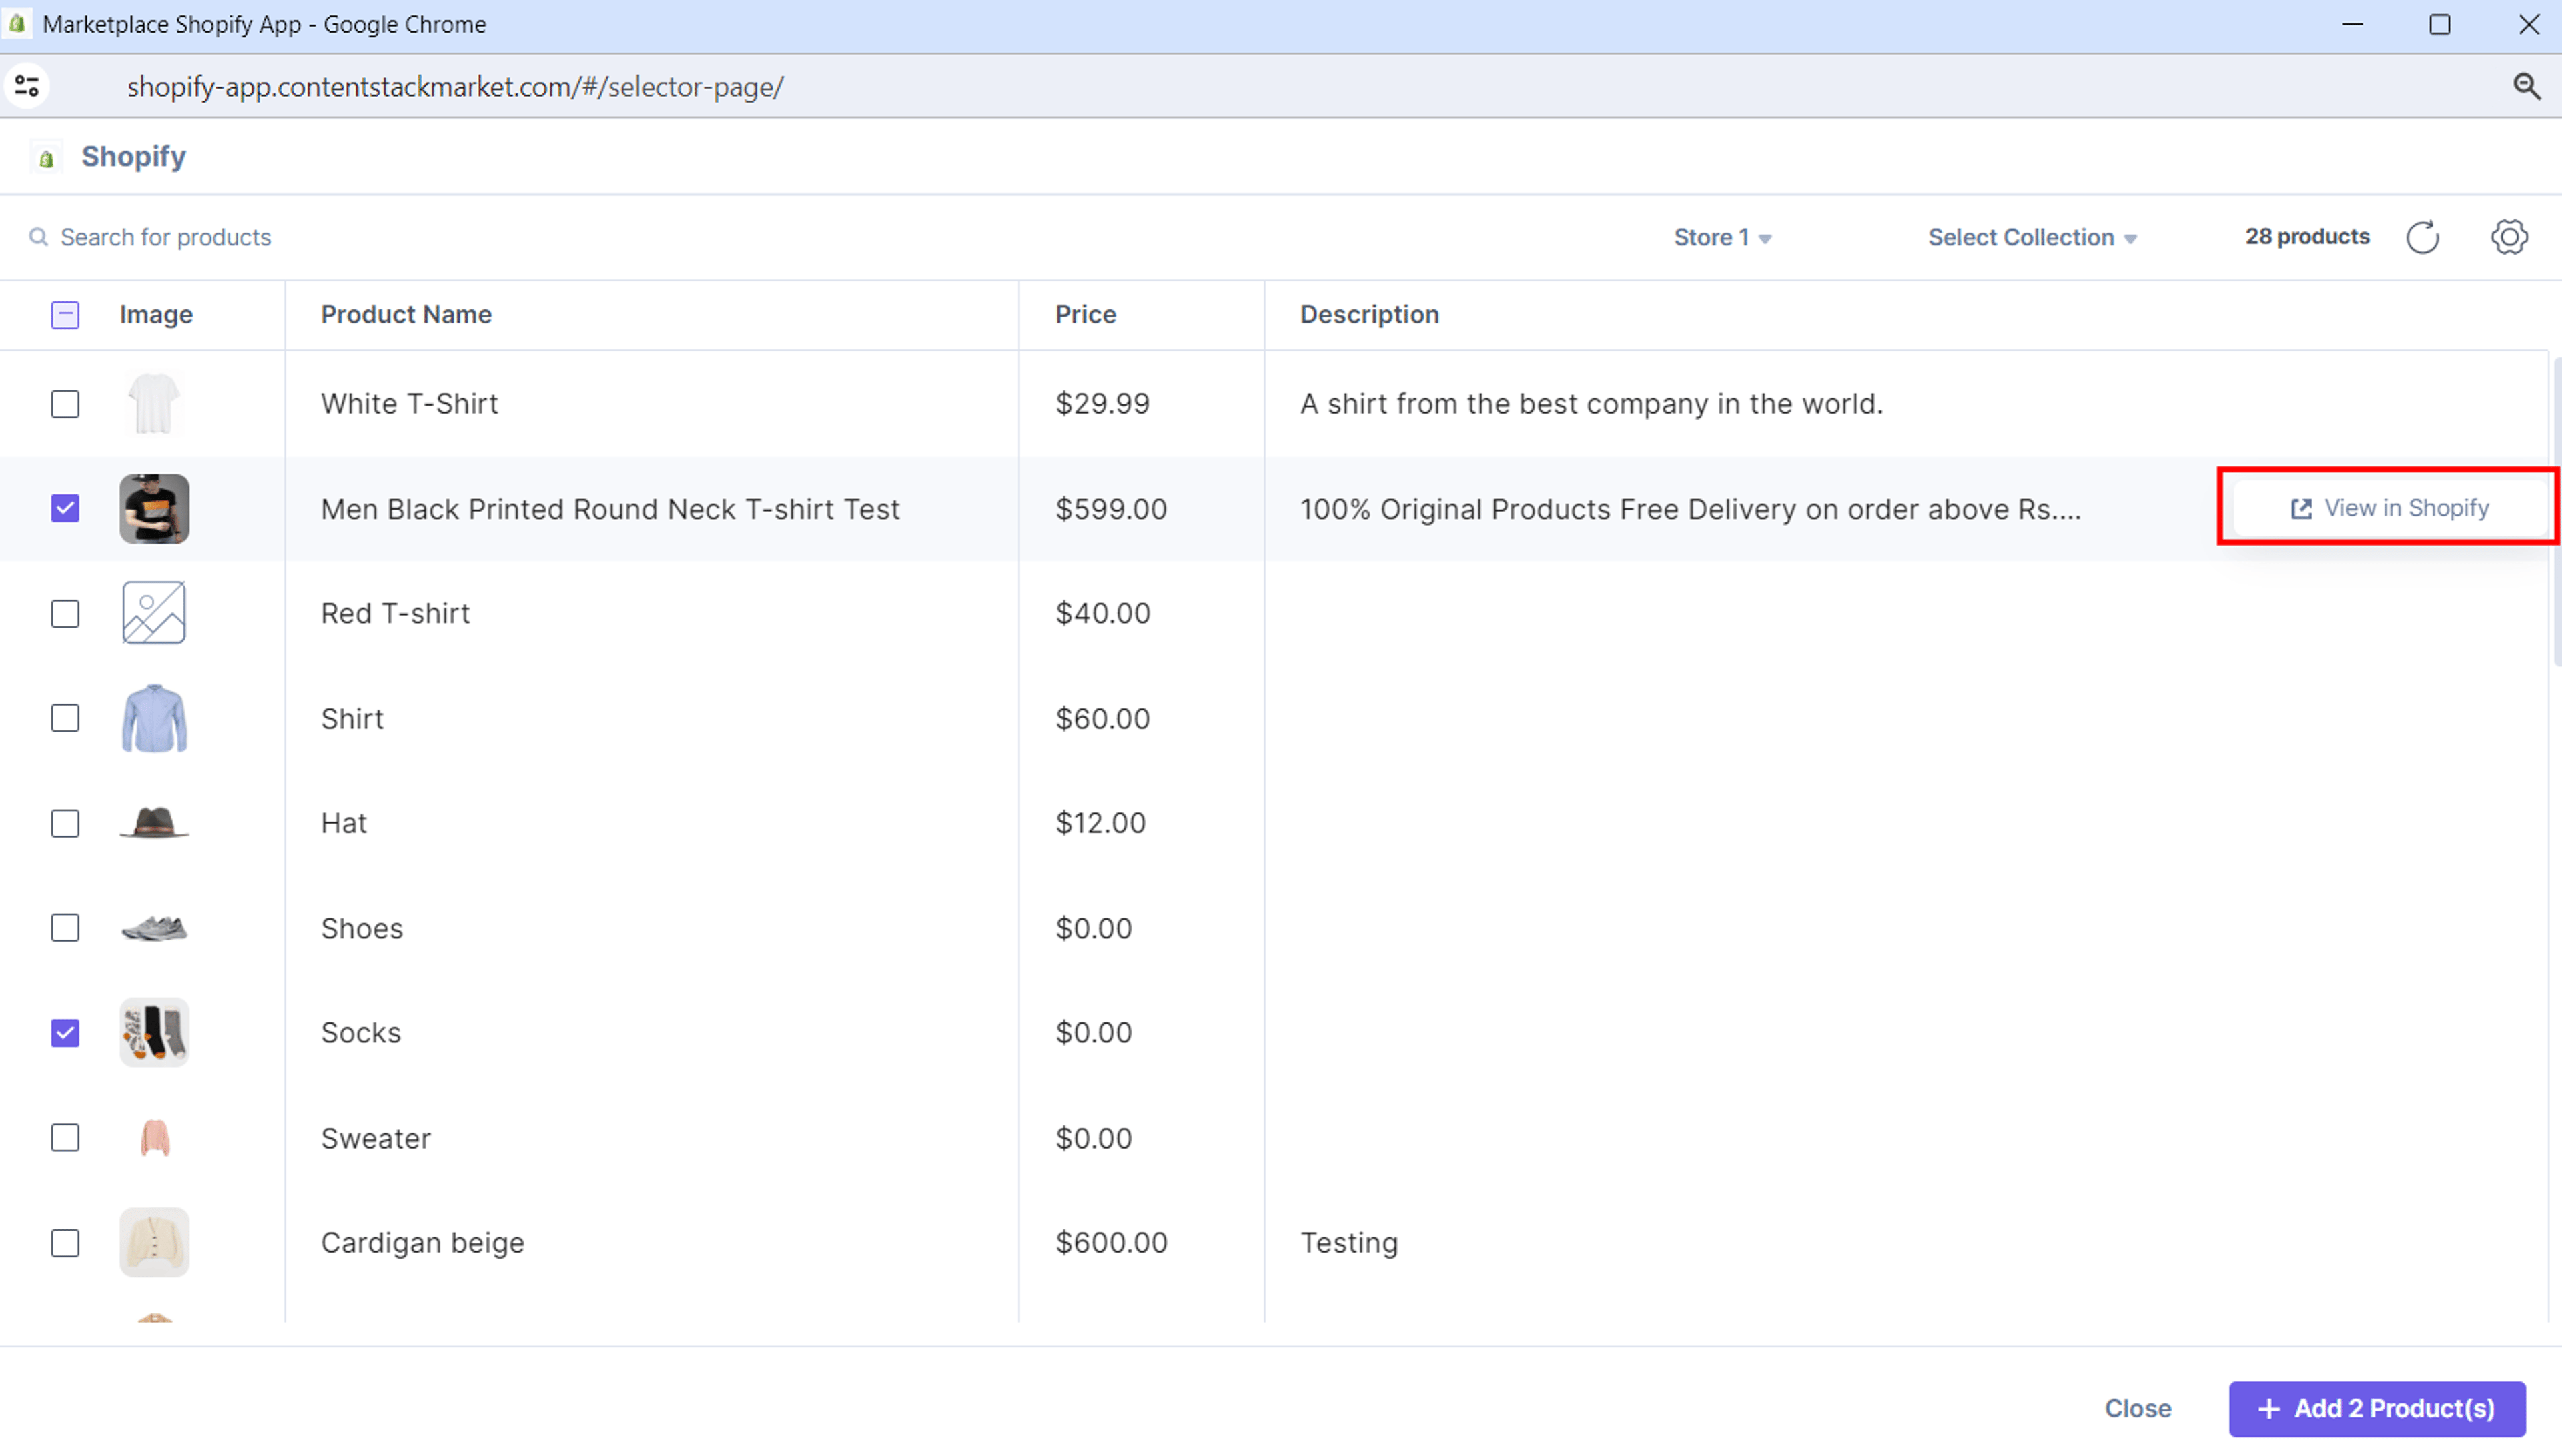The height and width of the screenshot is (1456, 2562).
Task: Click the Sweater product image
Action: pos(155,1138)
